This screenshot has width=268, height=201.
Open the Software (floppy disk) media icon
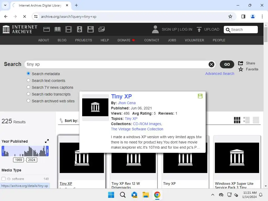(x=90, y=29)
